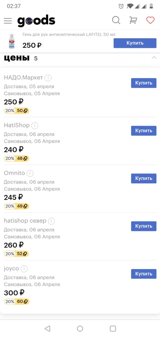Open the hamburger menu

[8, 21]
